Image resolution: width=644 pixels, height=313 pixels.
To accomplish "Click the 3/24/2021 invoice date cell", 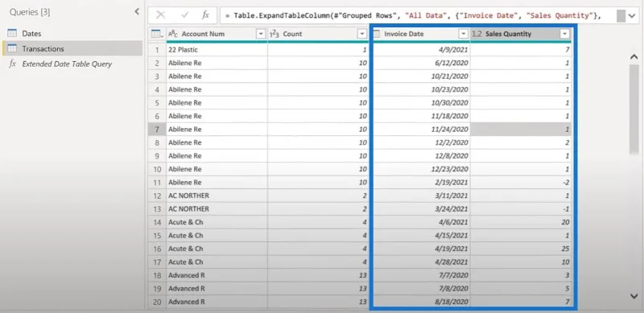I will (421, 208).
